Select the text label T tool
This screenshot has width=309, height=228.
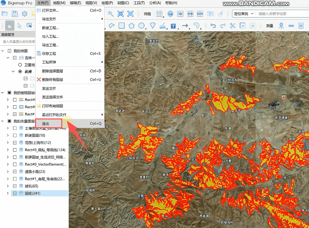(173, 26)
